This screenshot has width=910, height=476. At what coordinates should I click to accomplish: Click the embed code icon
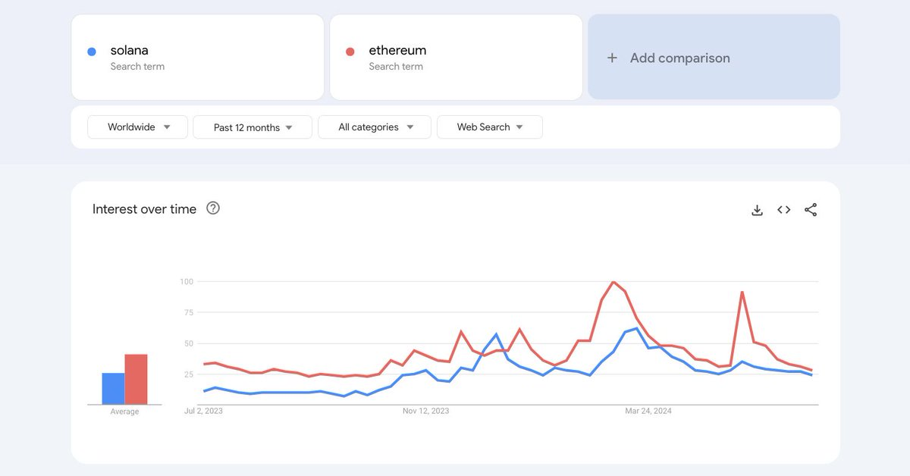click(783, 210)
